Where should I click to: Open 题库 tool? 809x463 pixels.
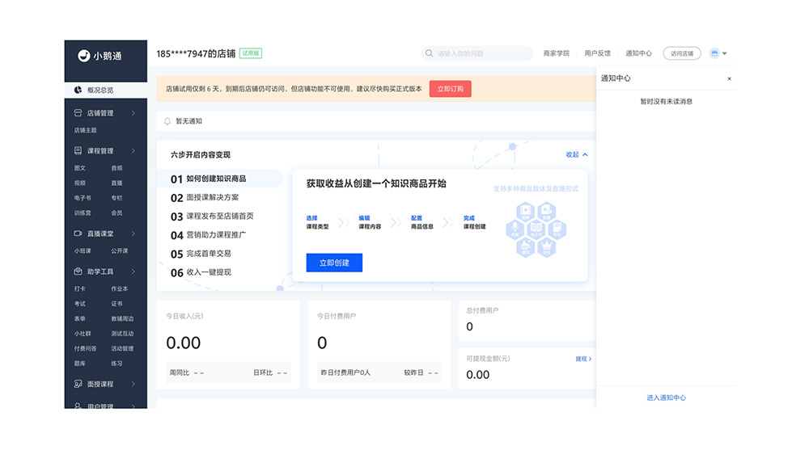point(79,364)
